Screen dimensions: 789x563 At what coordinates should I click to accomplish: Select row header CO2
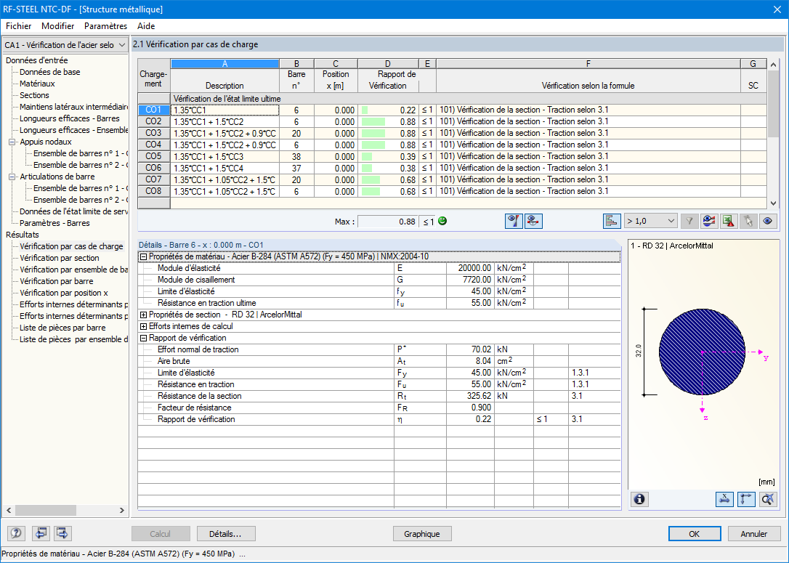point(153,121)
